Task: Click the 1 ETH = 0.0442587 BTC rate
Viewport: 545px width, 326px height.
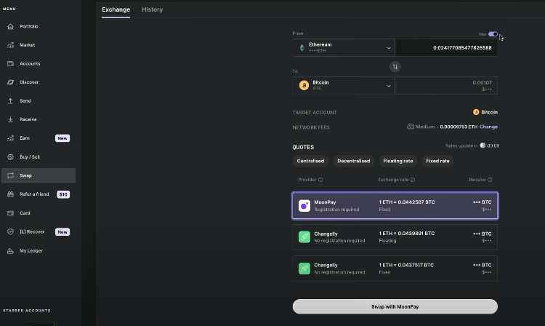Action: [x=407, y=202]
